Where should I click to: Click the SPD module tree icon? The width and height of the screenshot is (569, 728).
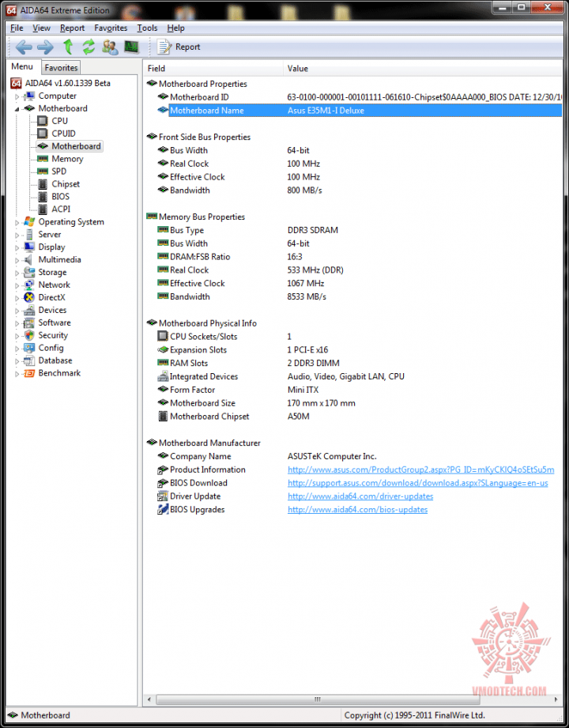click(43, 172)
